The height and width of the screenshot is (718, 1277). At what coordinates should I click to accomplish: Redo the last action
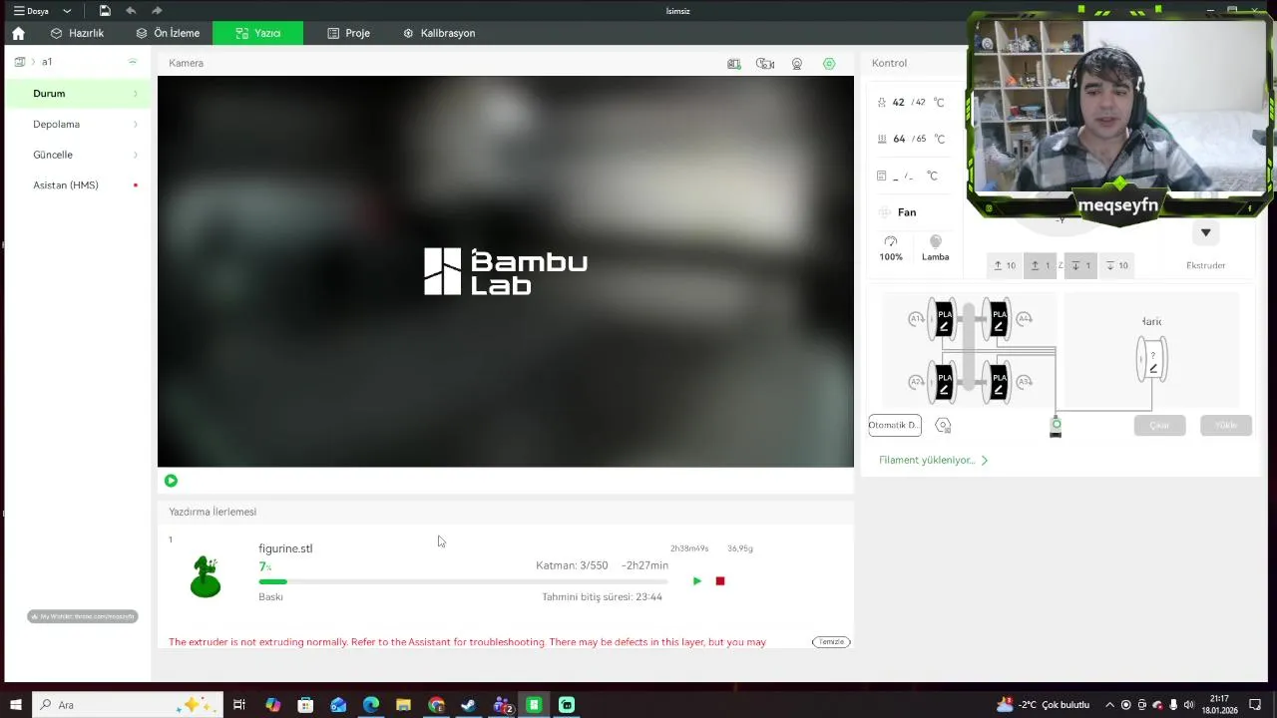click(x=157, y=11)
